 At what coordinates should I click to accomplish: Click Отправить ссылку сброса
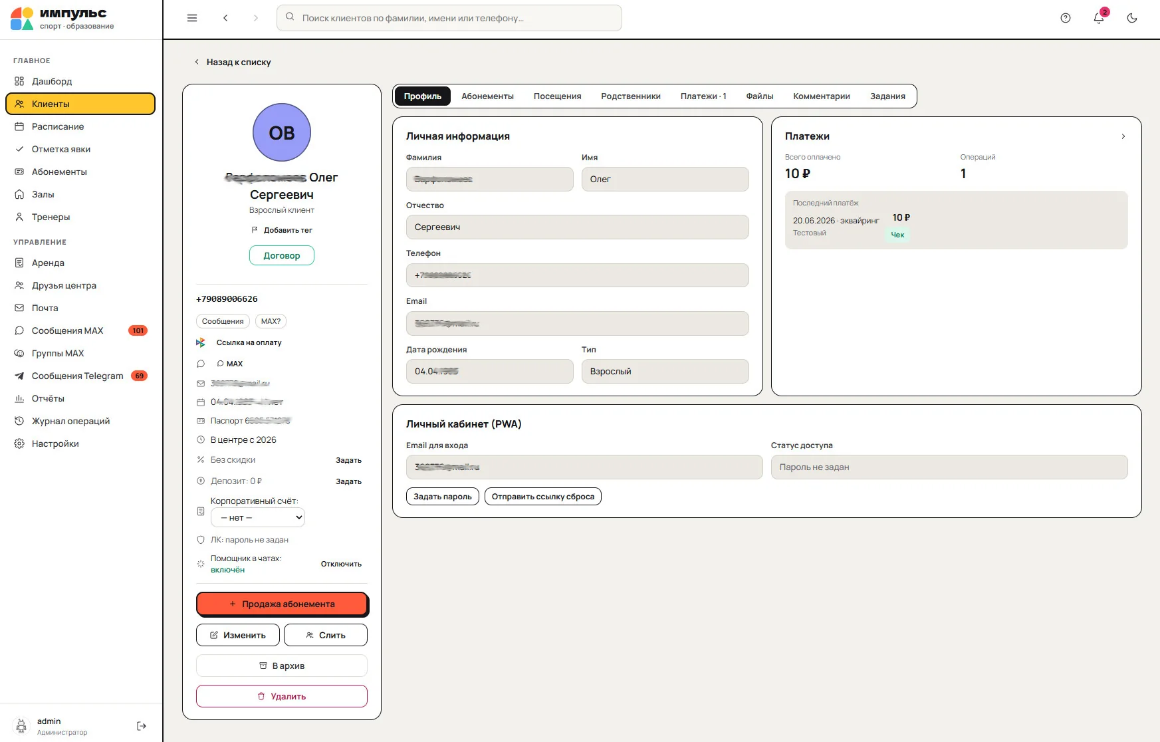543,497
